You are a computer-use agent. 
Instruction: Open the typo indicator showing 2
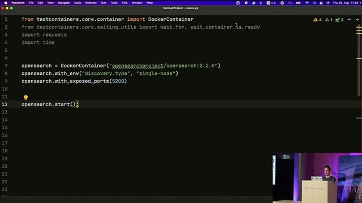tap(339, 20)
